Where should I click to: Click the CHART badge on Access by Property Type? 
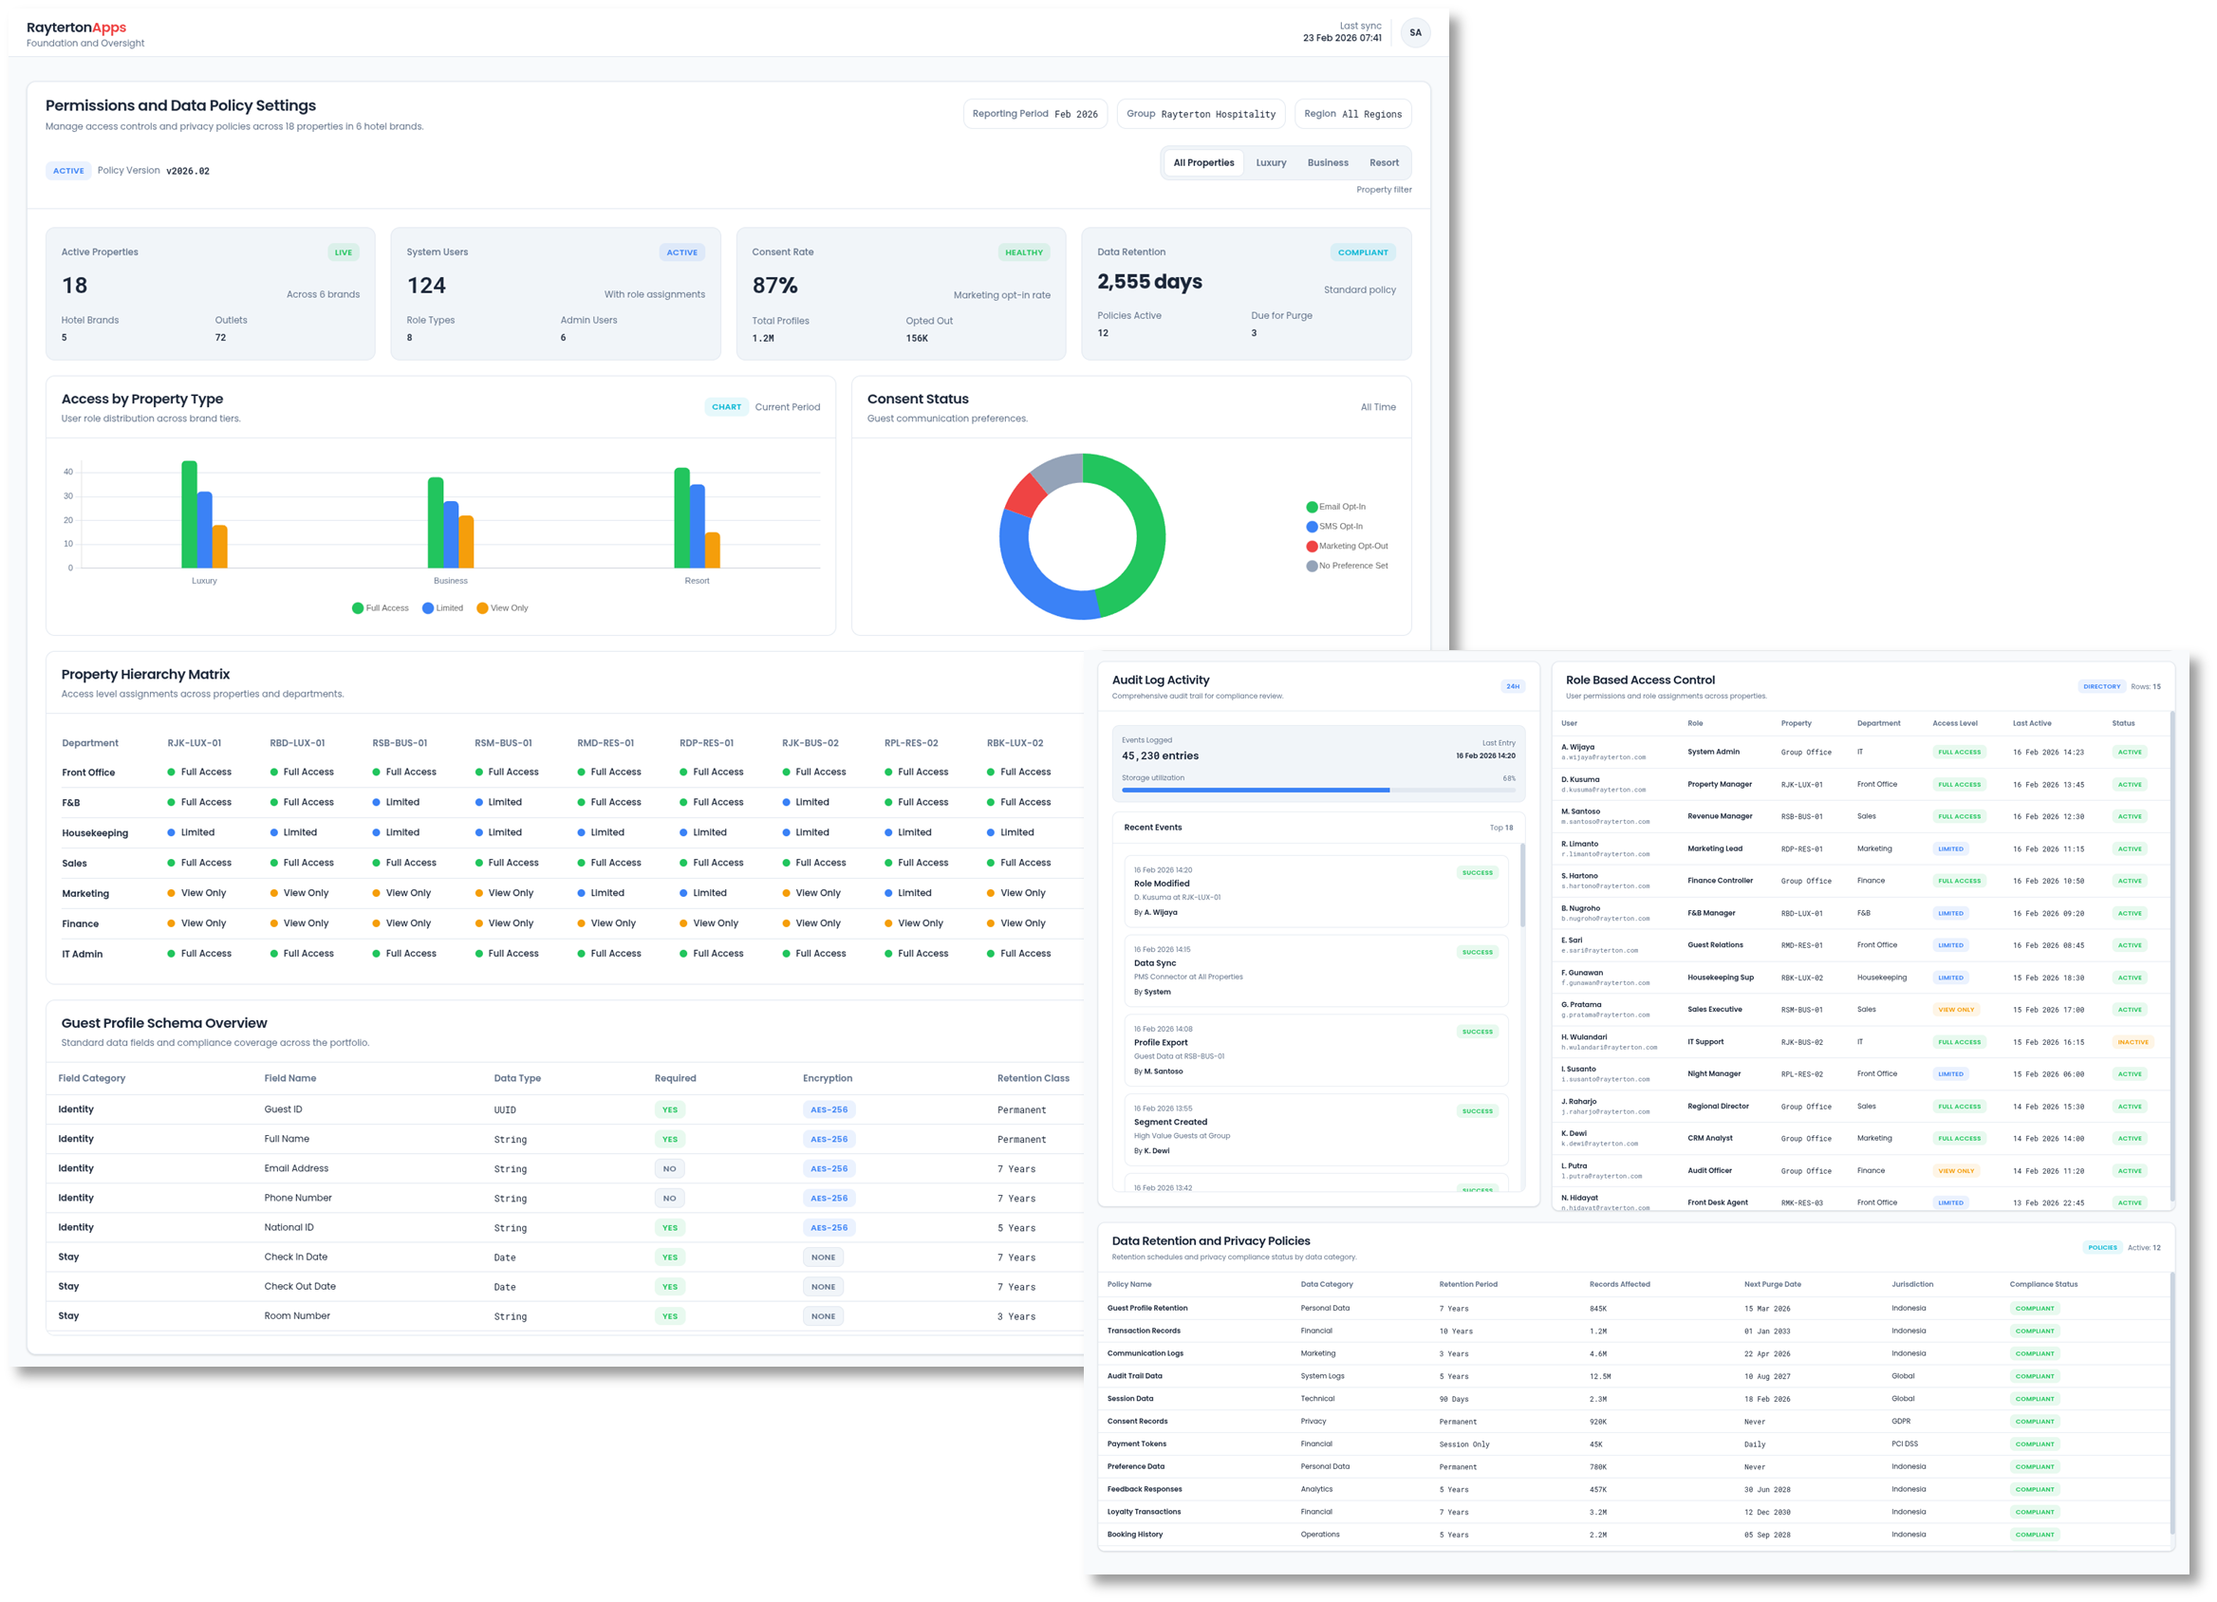(x=726, y=406)
